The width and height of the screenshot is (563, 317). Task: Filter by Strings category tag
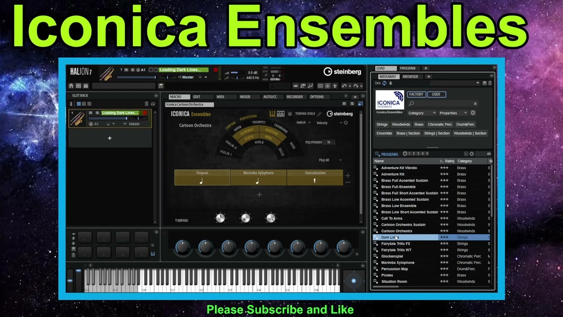(x=382, y=125)
